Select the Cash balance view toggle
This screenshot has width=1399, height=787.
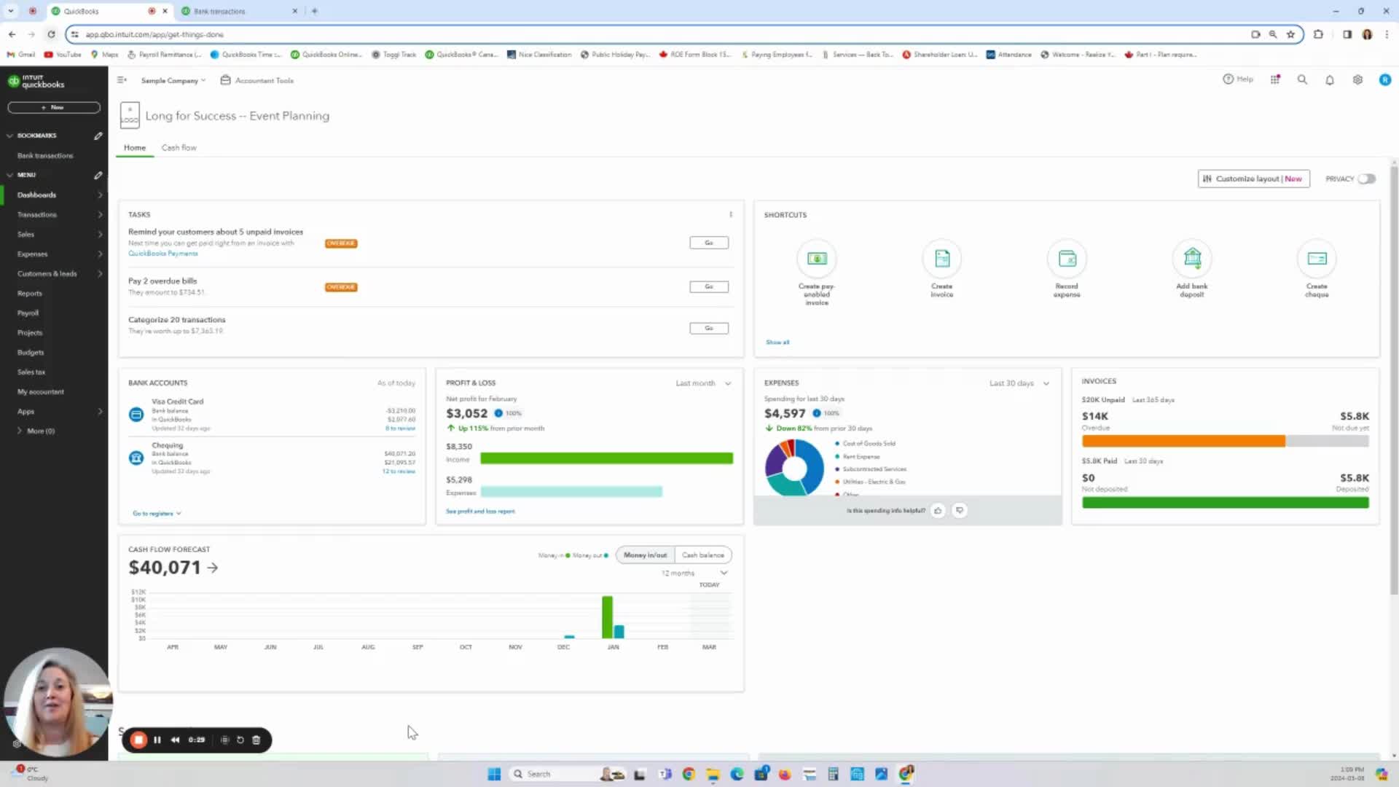click(x=703, y=555)
